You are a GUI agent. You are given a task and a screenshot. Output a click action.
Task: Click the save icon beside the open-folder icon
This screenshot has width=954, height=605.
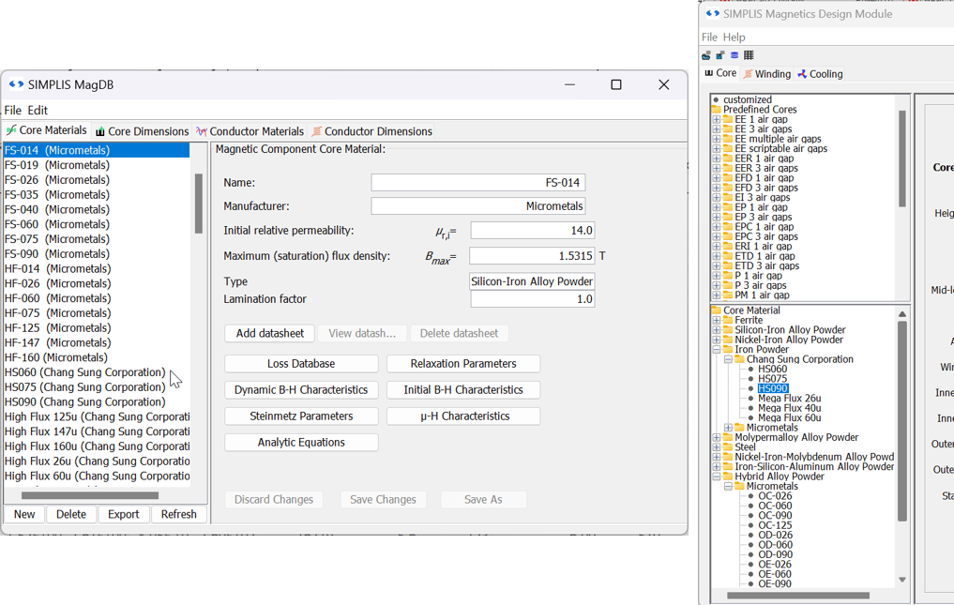[720, 55]
